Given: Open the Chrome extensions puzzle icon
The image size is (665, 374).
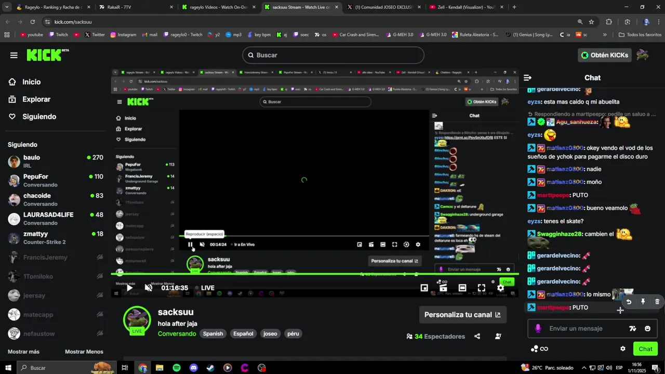Looking at the screenshot, I should (x=609, y=22).
